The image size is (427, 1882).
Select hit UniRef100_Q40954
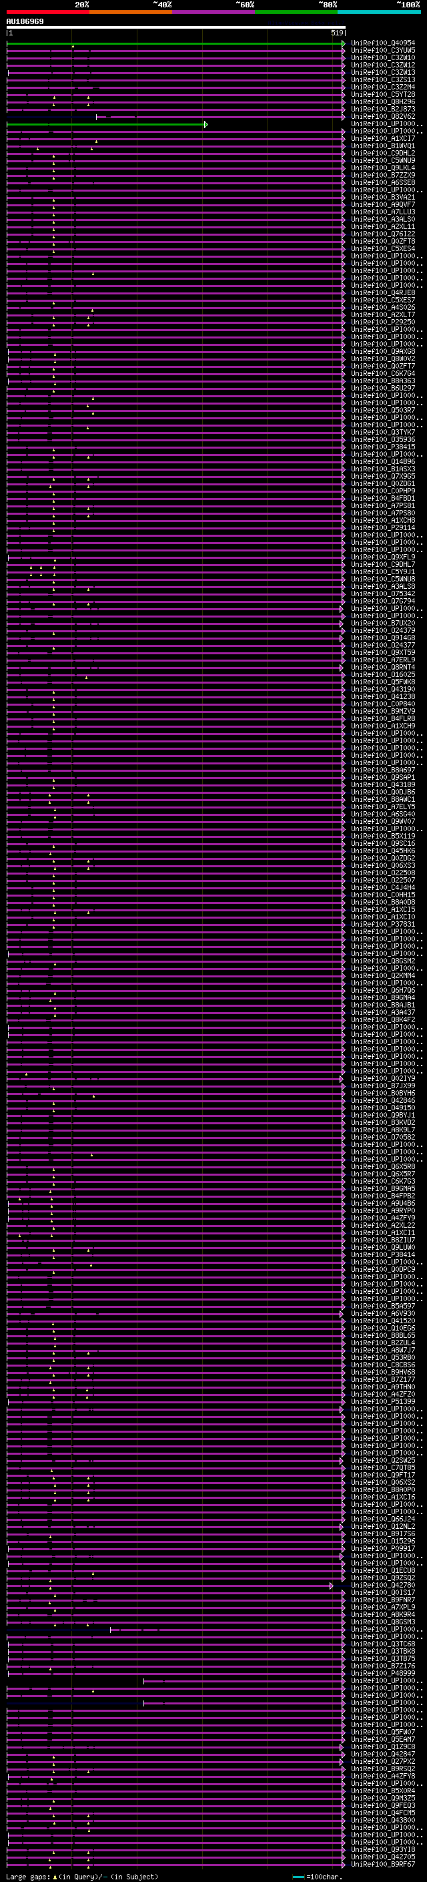pyautogui.click(x=383, y=43)
